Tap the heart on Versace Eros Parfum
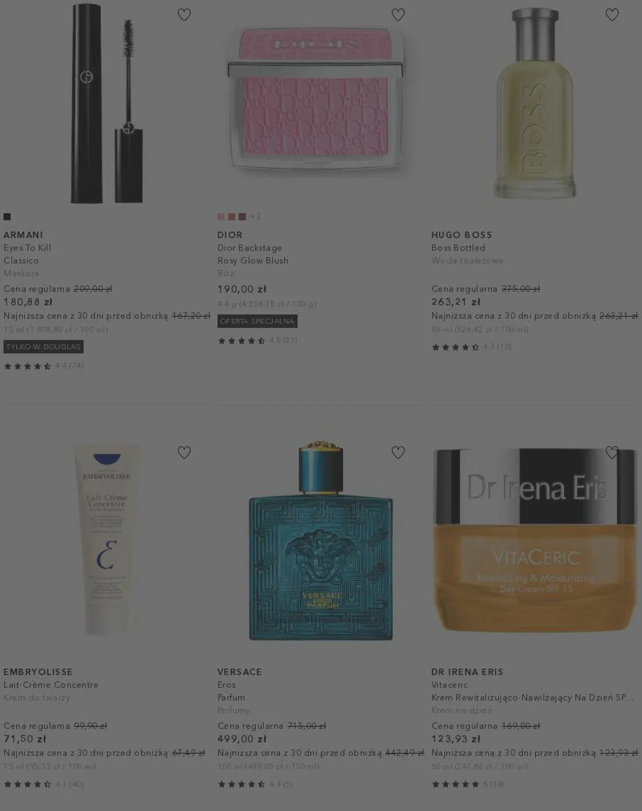Screen dimensions: 642x811 398,452
